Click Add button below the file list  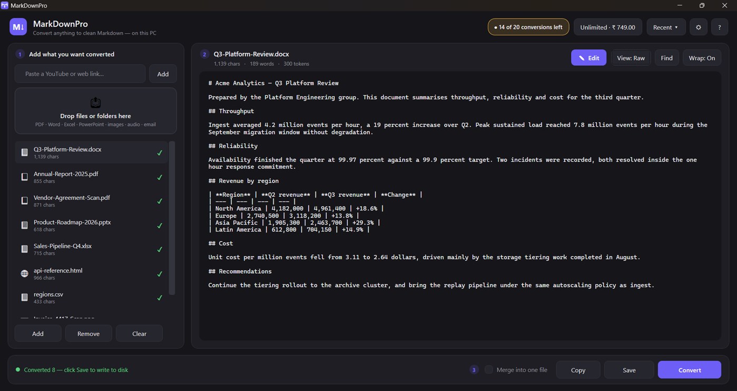tap(38, 334)
